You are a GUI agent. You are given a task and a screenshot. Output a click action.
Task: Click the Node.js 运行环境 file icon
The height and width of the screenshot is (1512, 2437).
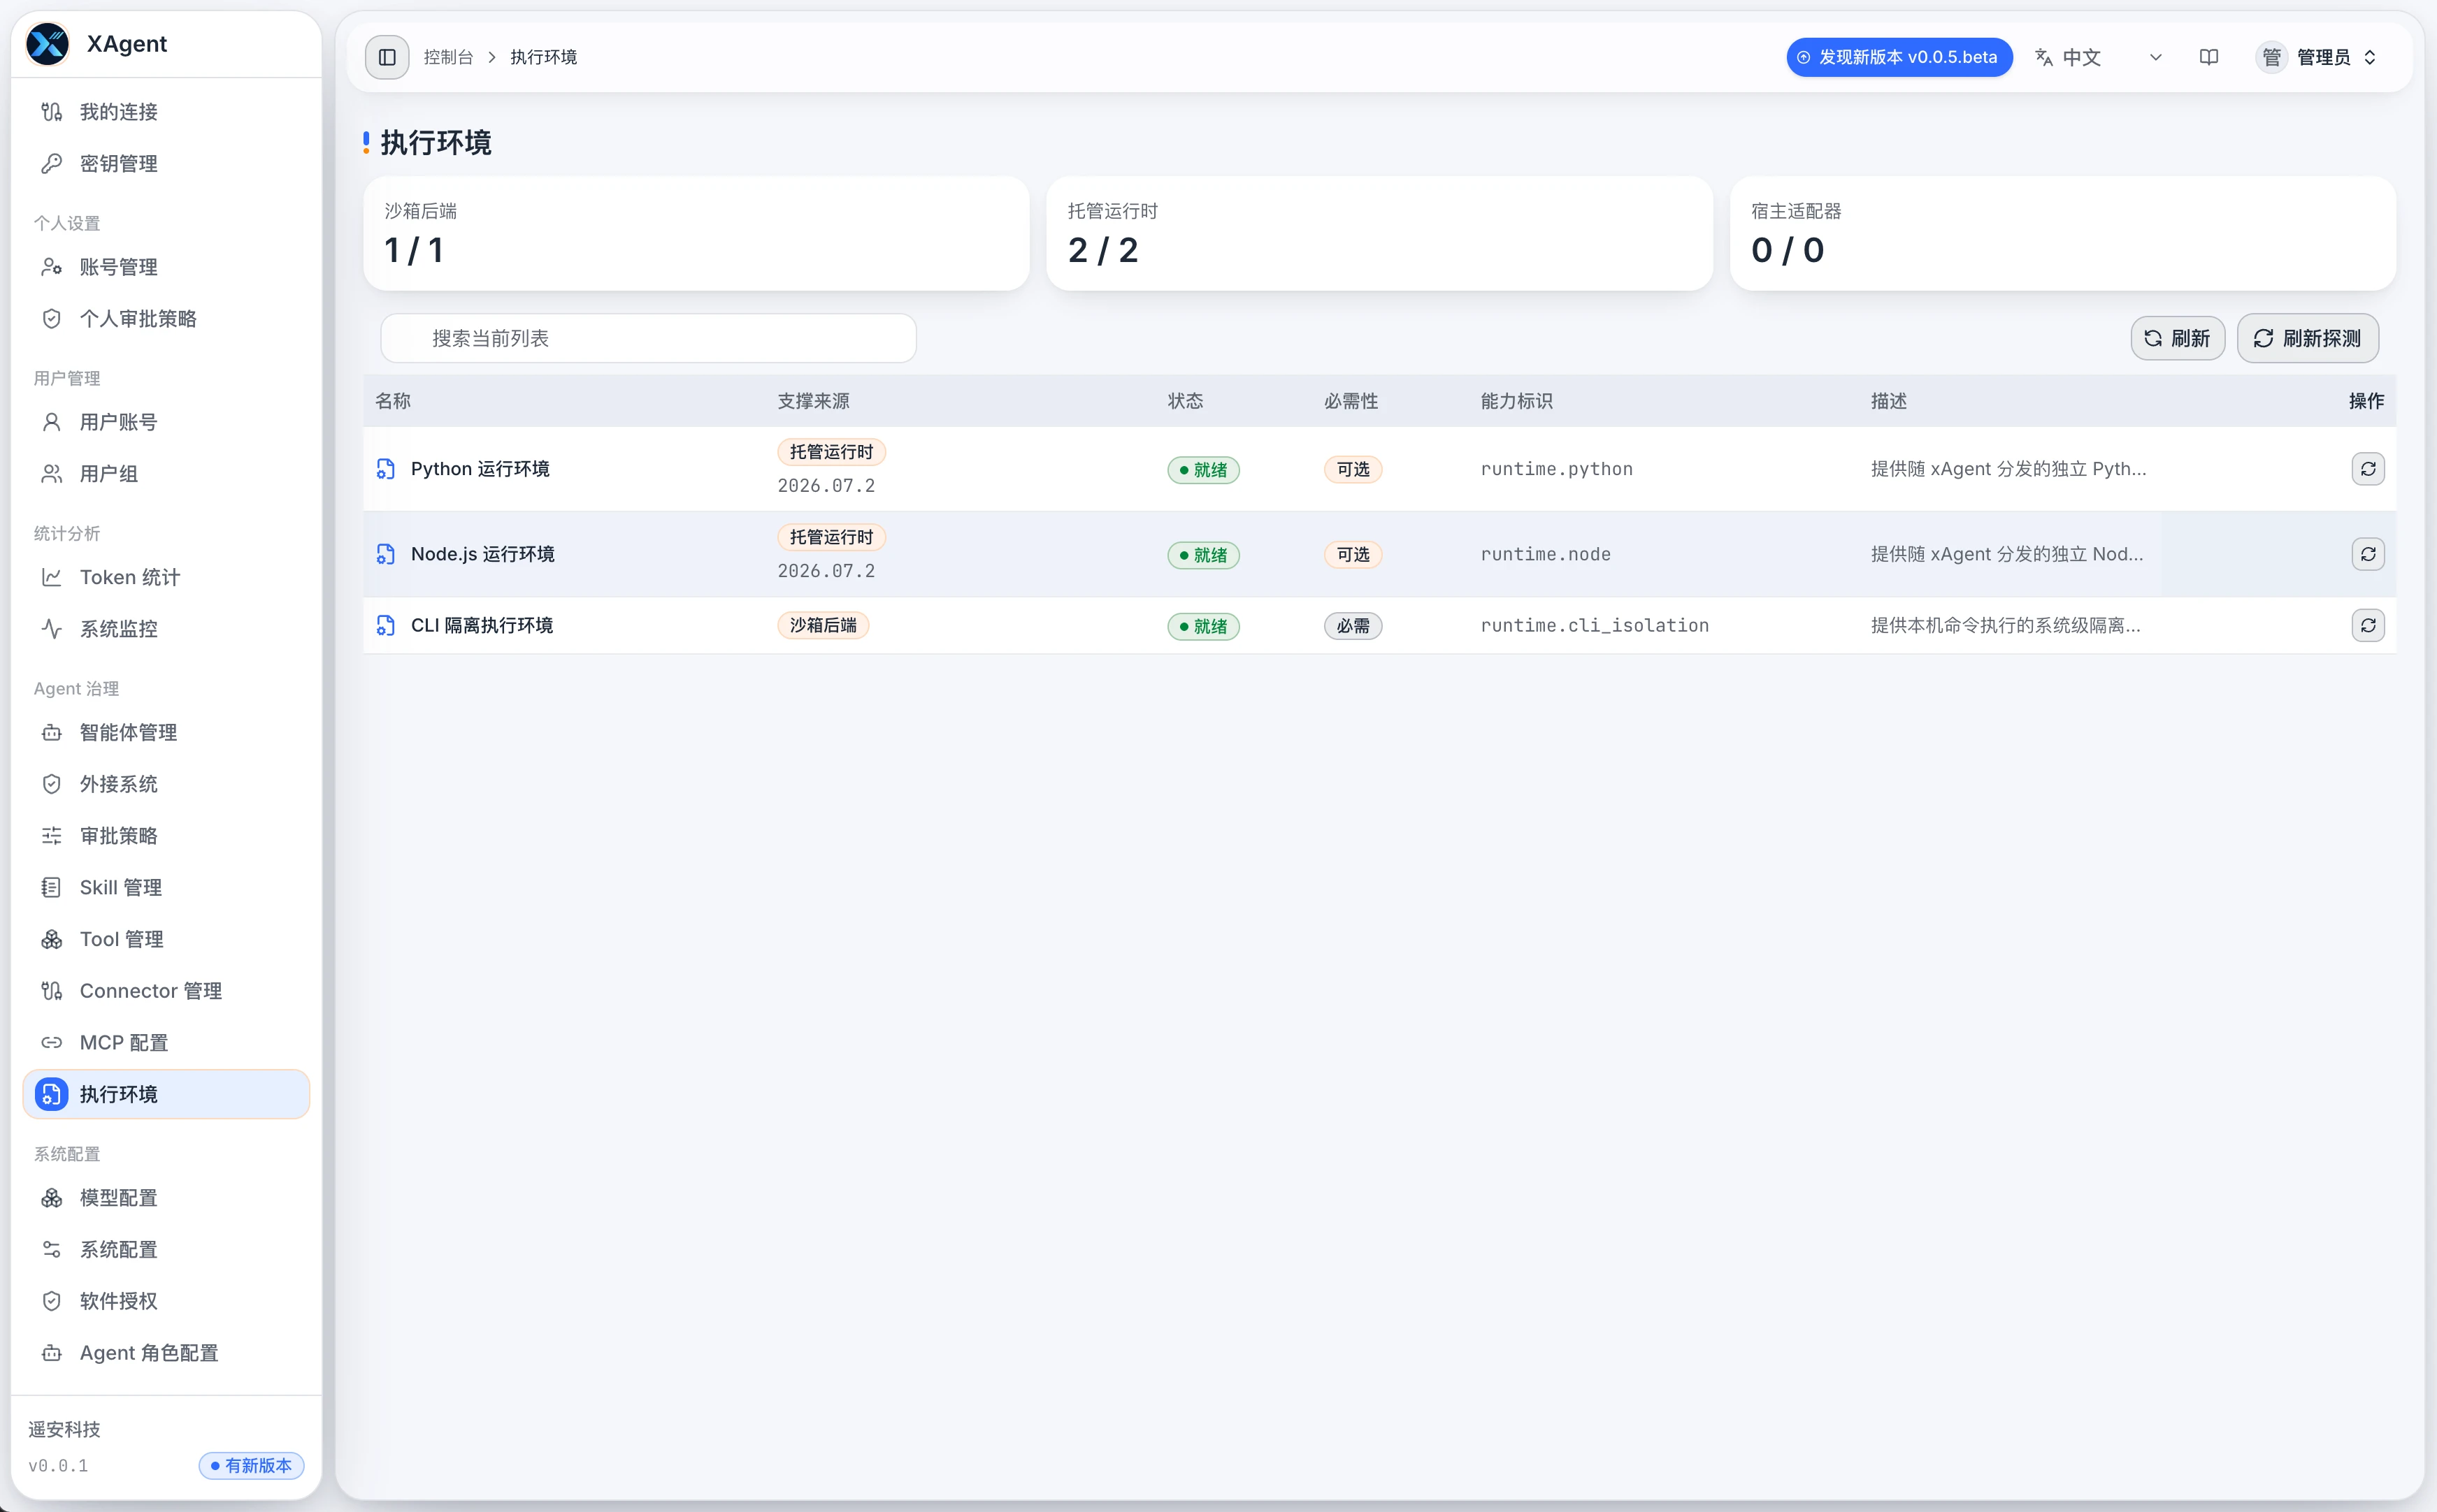pyautogui.click(x=385, y=554)
